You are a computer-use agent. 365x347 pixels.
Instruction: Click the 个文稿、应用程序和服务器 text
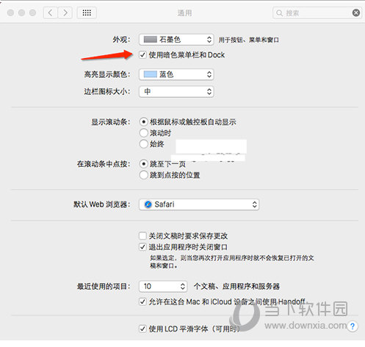click(236, 286)
